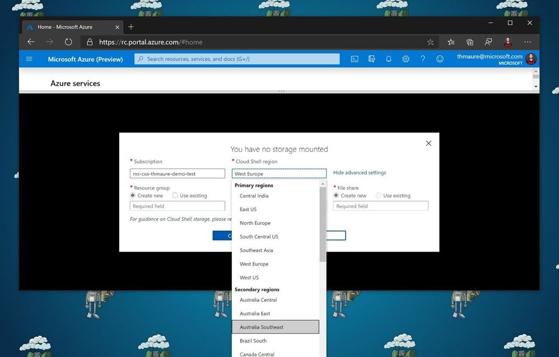559x357 pixels.
Task: Click the region list scroll up arrow
Action: 323,184
